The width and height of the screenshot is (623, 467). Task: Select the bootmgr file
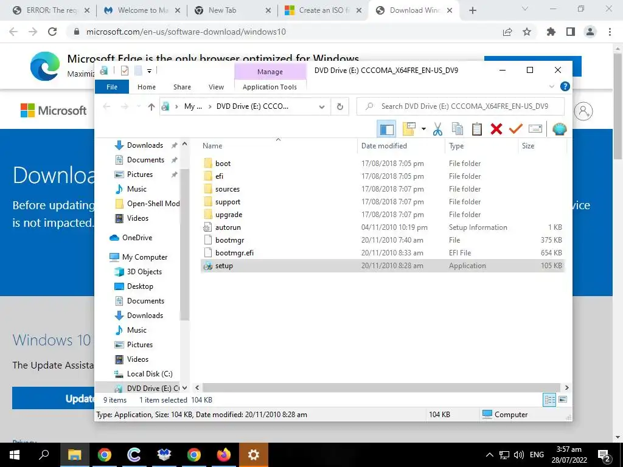coord(229,240)
